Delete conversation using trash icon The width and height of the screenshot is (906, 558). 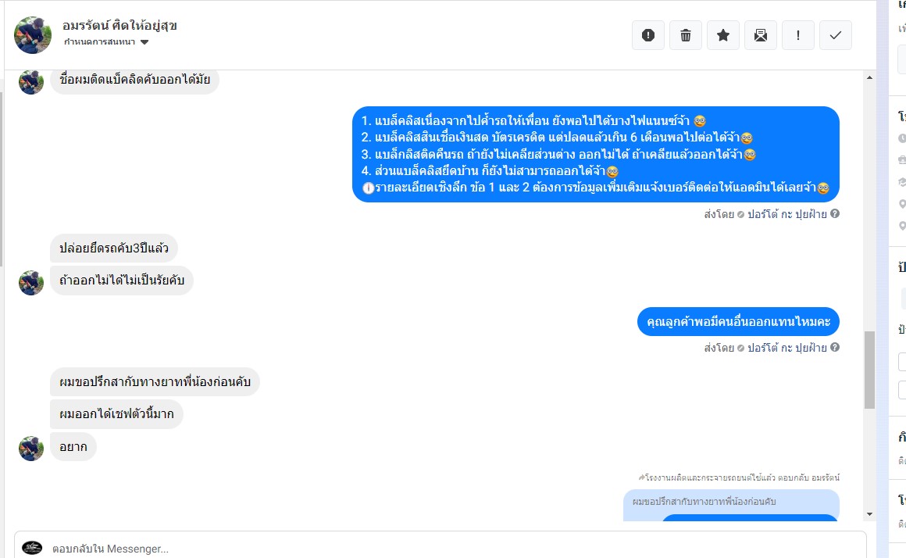click(686, 35)
